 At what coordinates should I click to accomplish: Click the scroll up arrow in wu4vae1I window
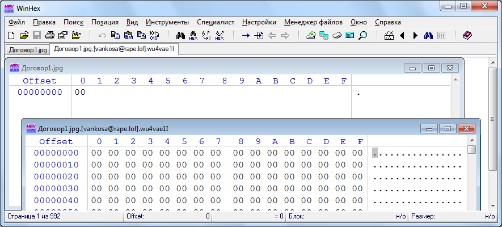pos(471,141)
